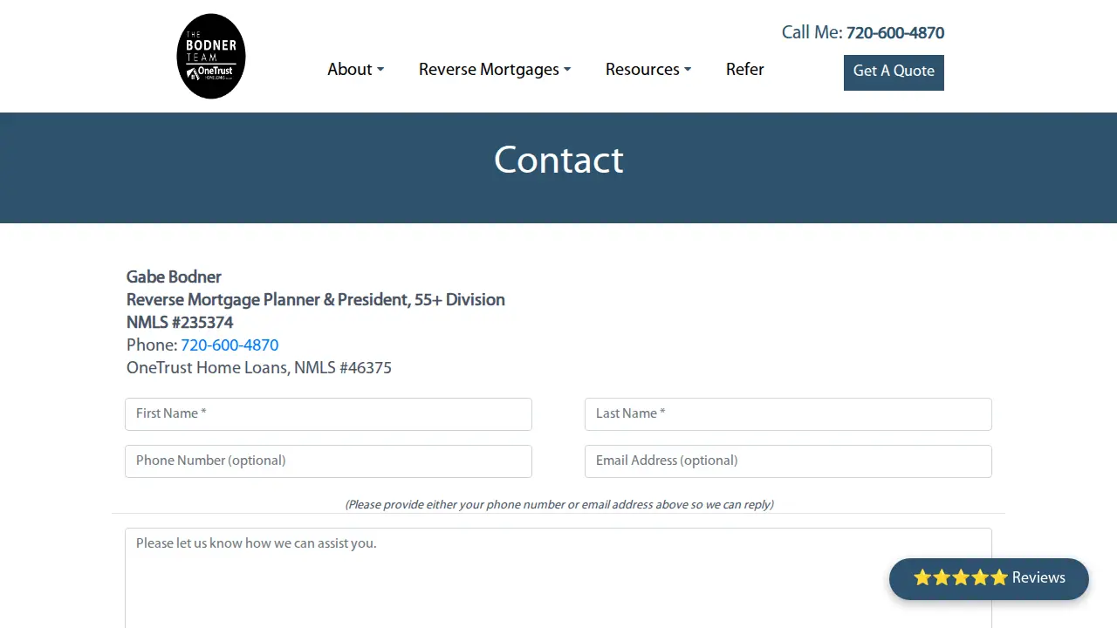Click the Gabe Bodner name text

pos(174,277)
